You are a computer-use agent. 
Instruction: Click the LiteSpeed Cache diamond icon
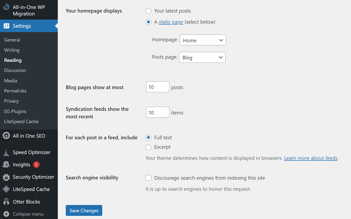point(6,189)
